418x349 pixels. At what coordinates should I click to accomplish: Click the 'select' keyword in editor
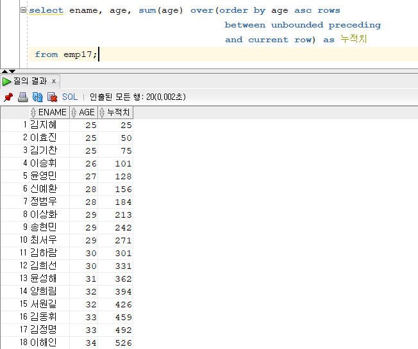coord(46,10)
